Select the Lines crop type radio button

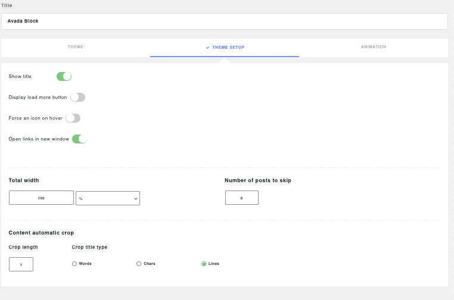[x=204, y=264]
